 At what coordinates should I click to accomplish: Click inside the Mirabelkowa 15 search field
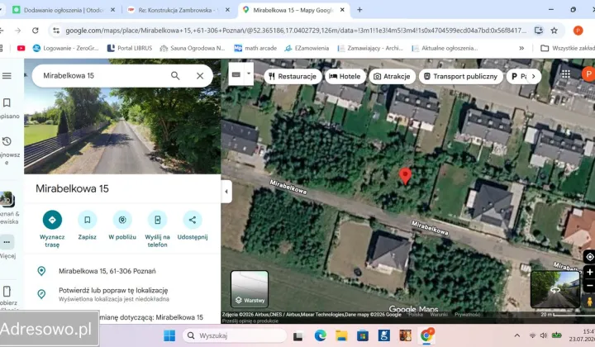(x=102, y=75)
